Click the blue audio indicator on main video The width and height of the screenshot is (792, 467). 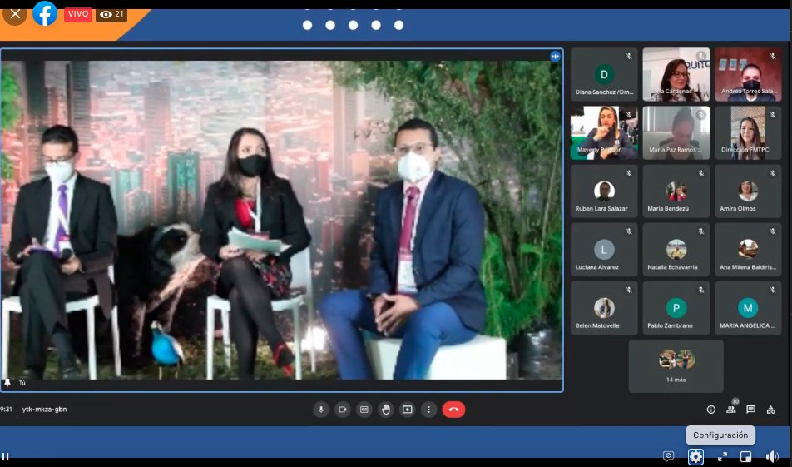[555, 57]
